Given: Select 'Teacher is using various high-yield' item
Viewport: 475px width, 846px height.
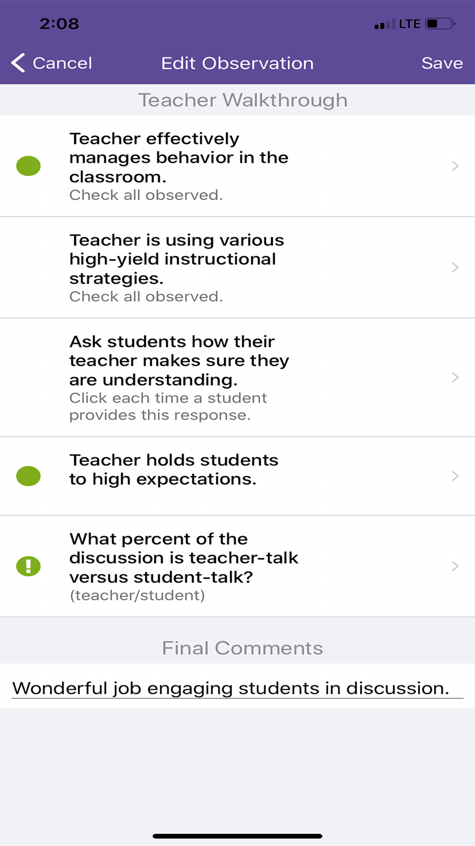Looking at the screenshot, I should (x=177, y=259).
